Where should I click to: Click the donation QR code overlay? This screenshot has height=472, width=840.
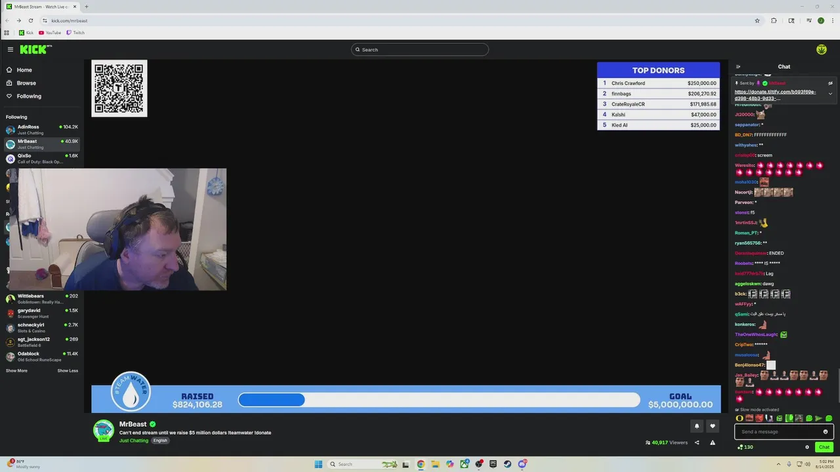pos(119,88)
